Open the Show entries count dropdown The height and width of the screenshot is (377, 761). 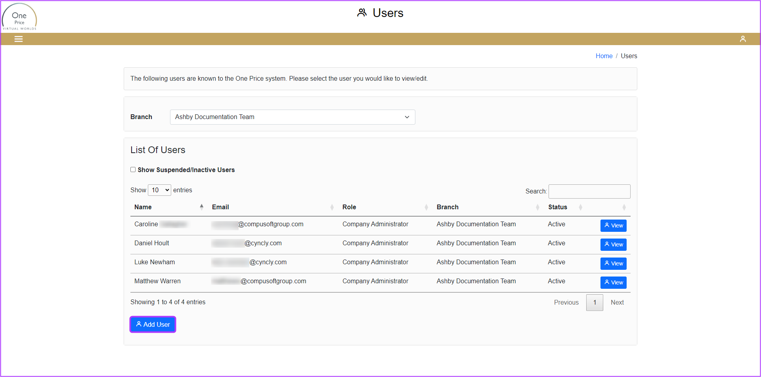(x=159, y=190)
